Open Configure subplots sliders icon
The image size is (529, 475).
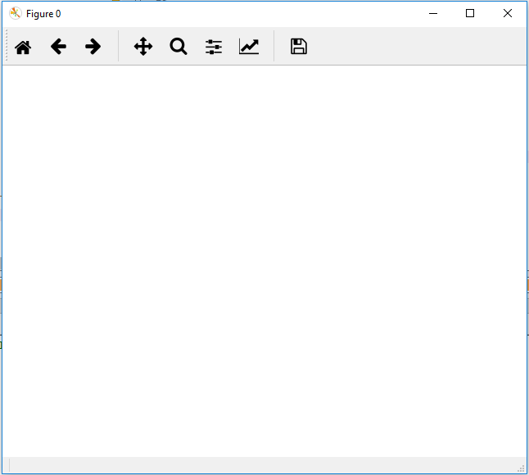point(214,47)
